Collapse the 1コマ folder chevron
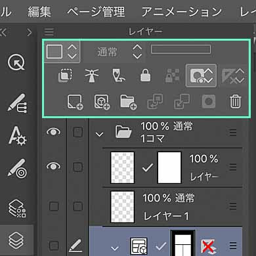 (x=100, y=134)
